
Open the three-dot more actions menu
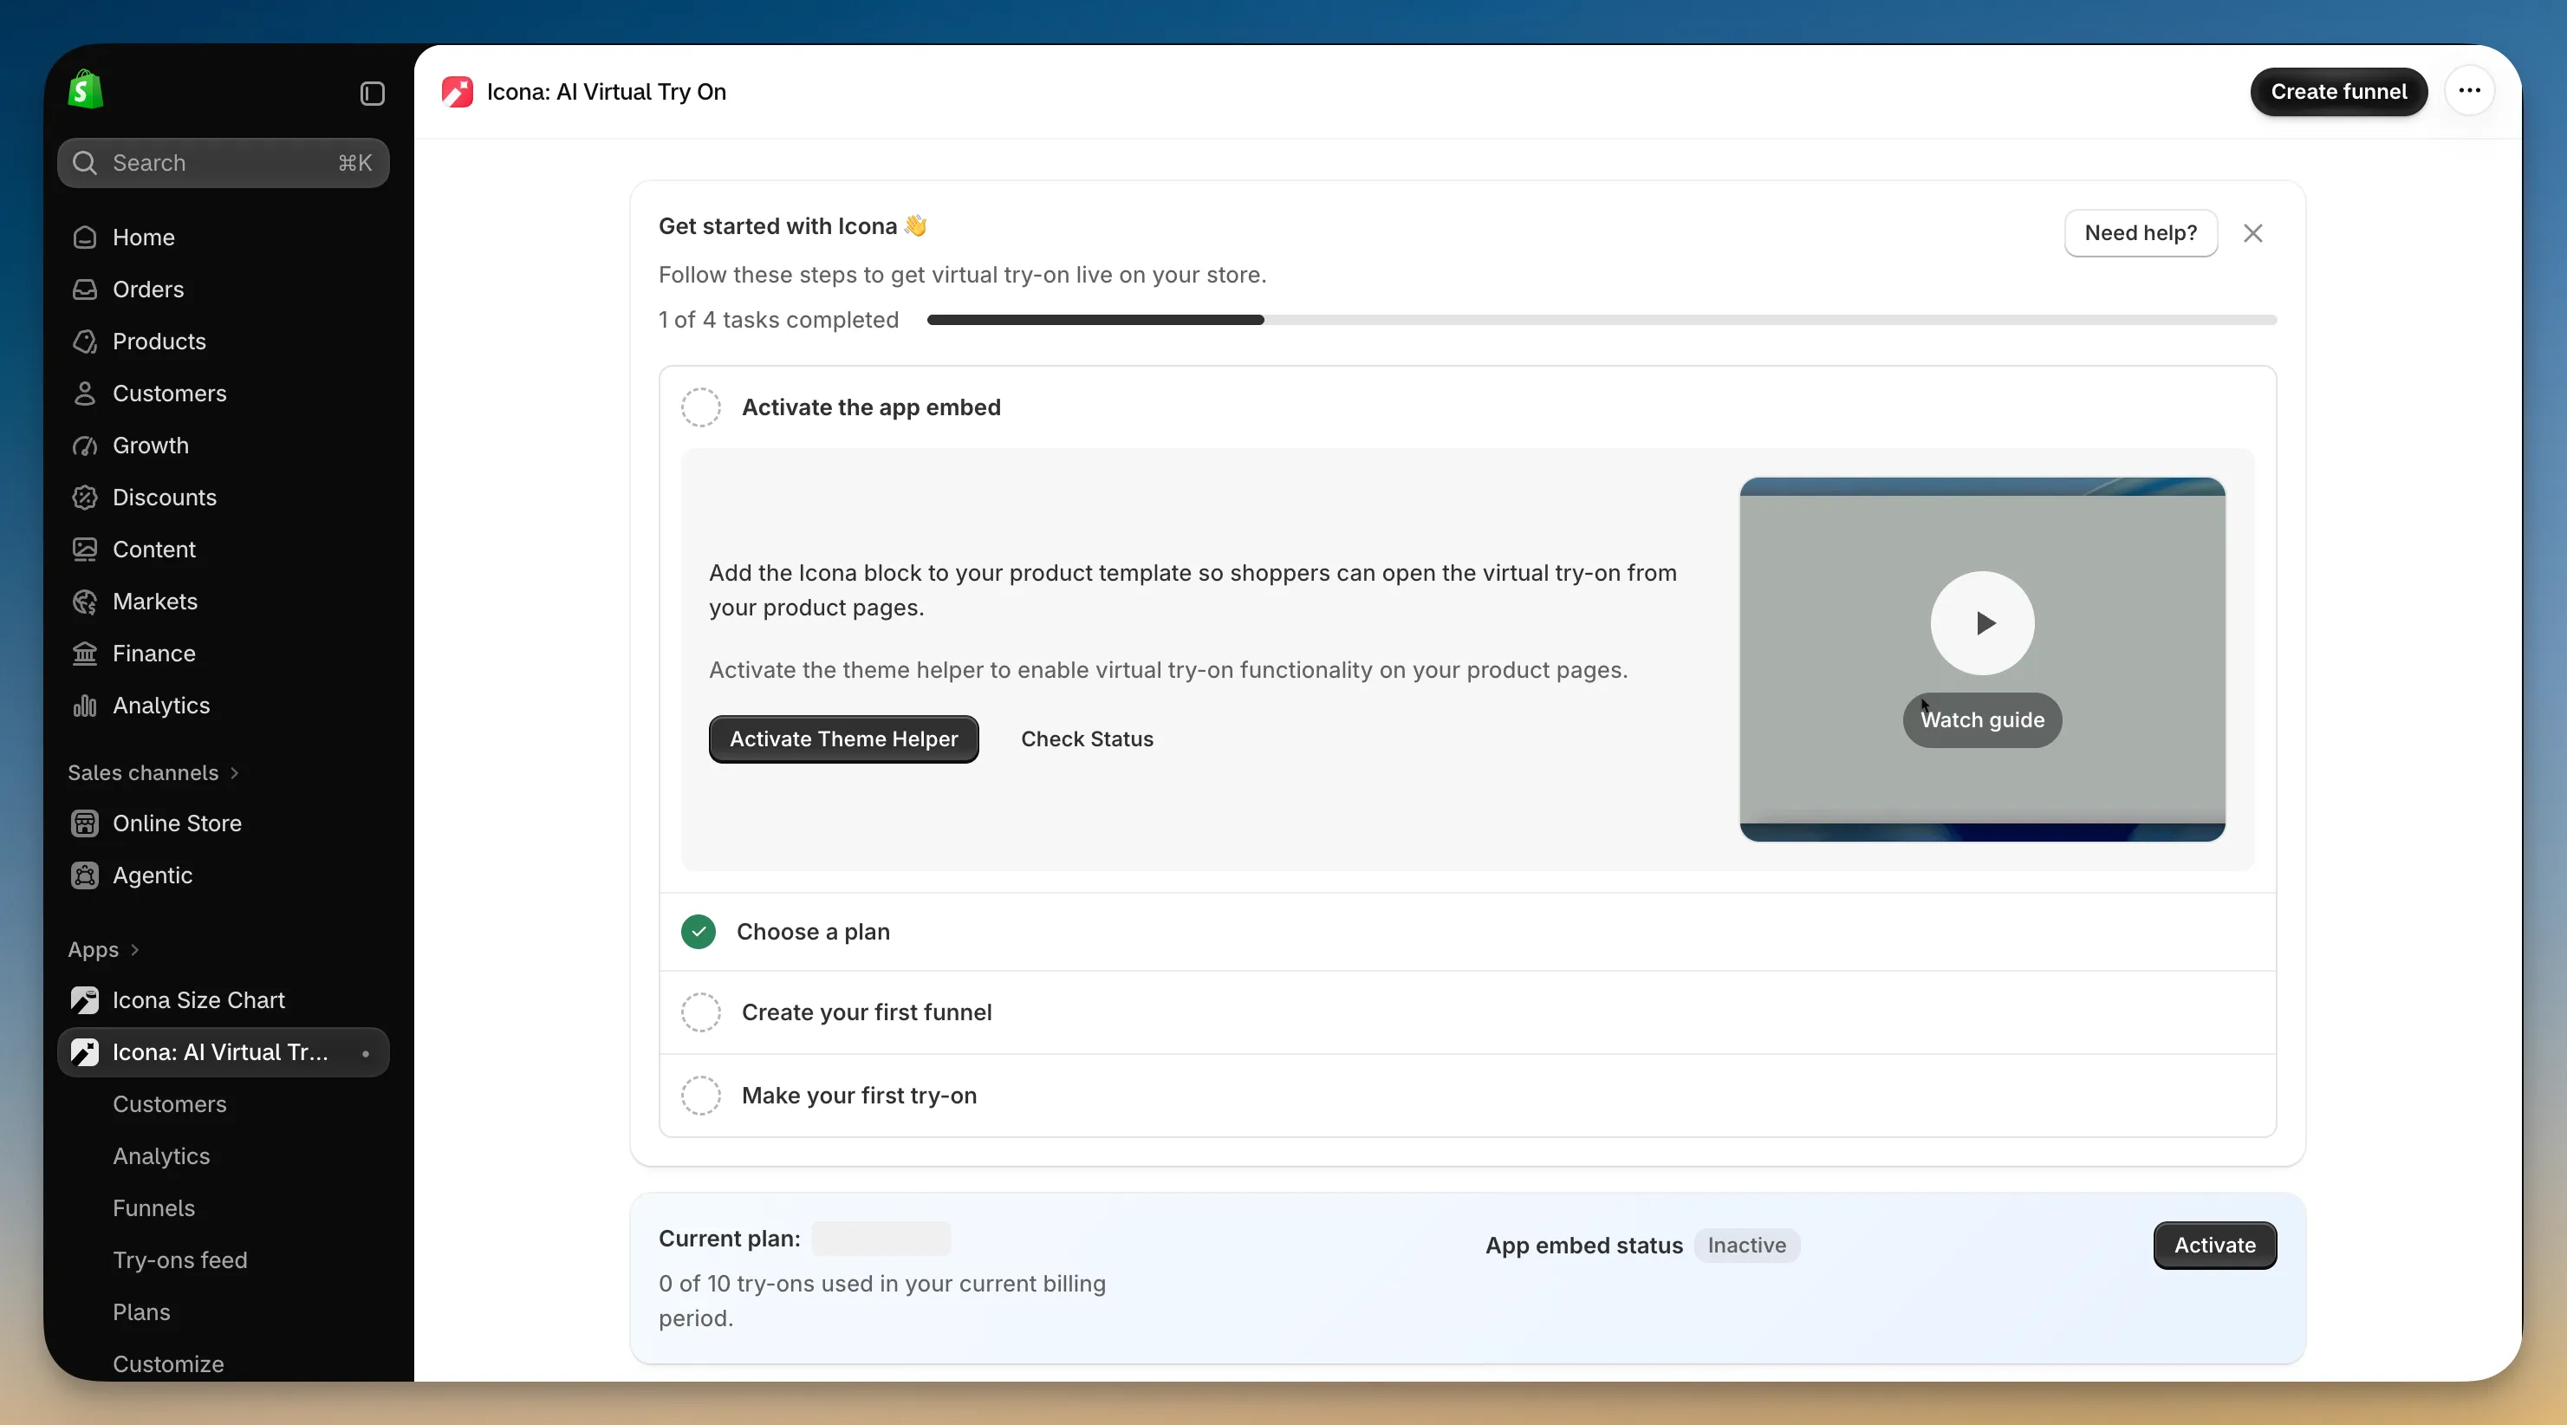(x=2469, y=91)
